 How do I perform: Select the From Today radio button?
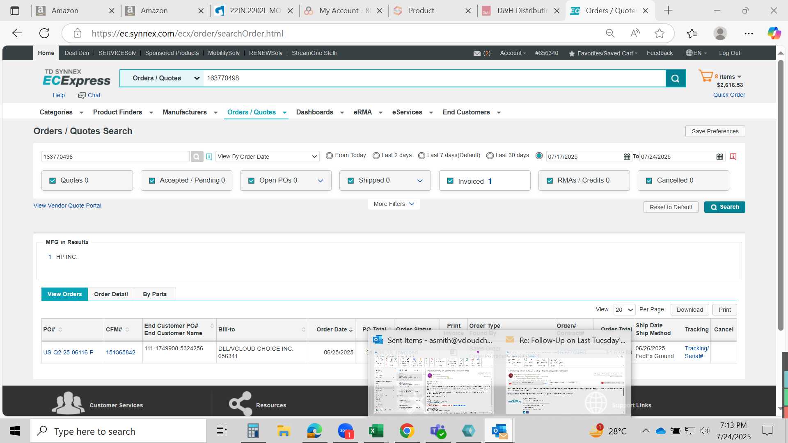click(329, 155)
